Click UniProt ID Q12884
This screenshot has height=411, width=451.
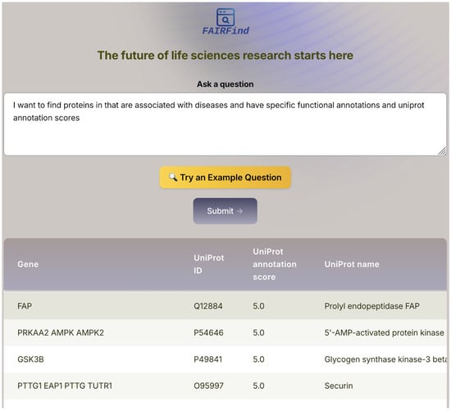click(x=208, y=306)
